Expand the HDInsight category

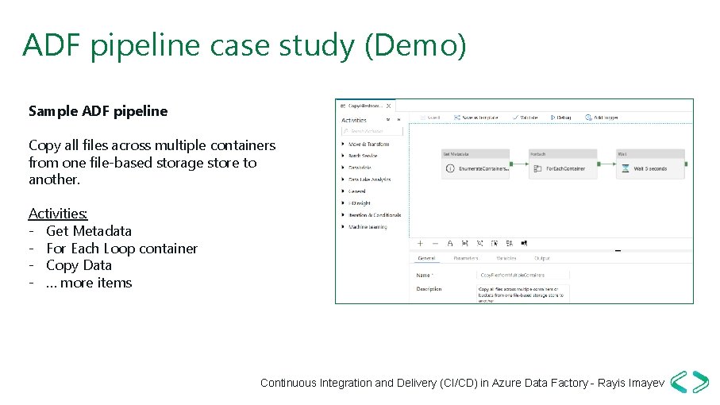coord(356,203)
